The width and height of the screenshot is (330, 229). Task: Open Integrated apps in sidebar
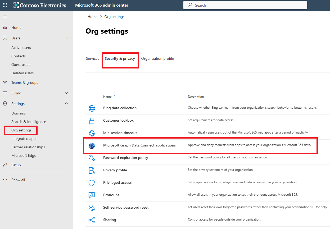pyautogui.click(x=24, y=139)
